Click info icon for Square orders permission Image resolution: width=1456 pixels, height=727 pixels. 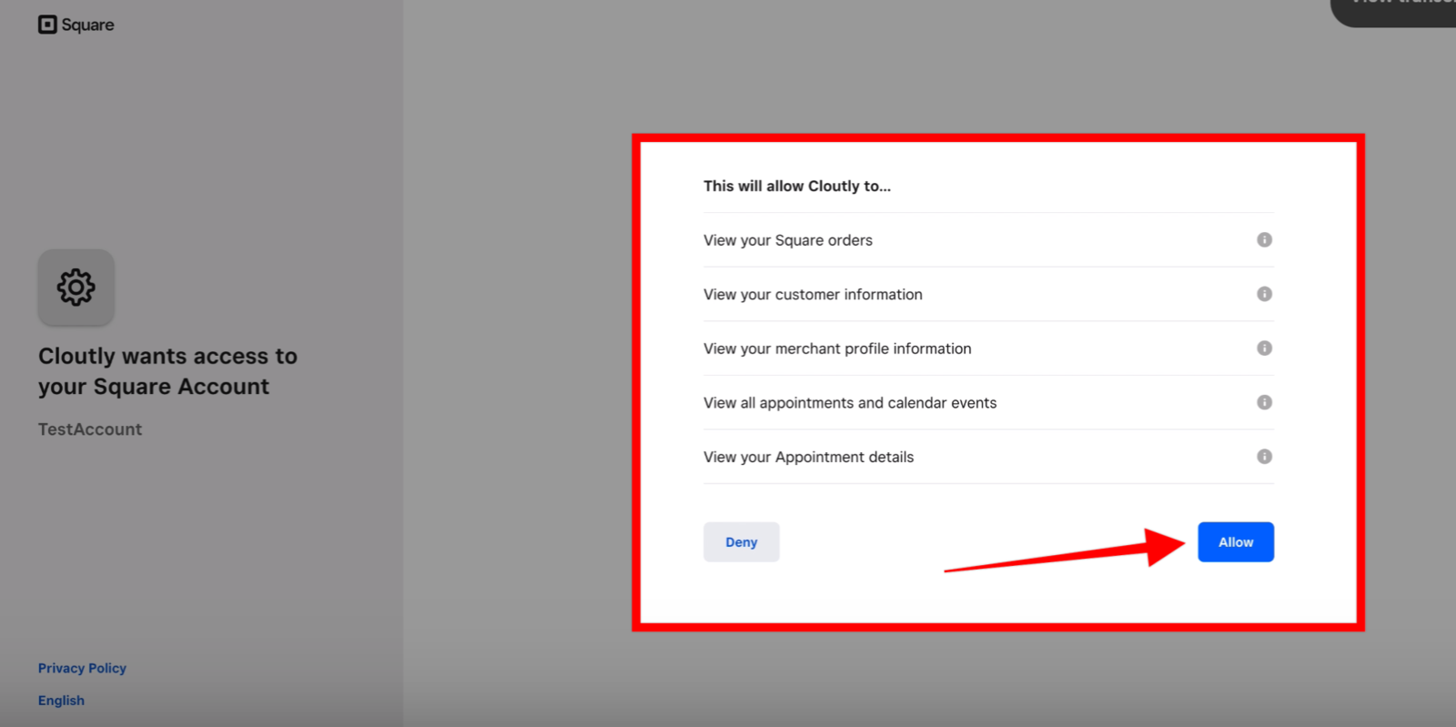[1264, 240]
